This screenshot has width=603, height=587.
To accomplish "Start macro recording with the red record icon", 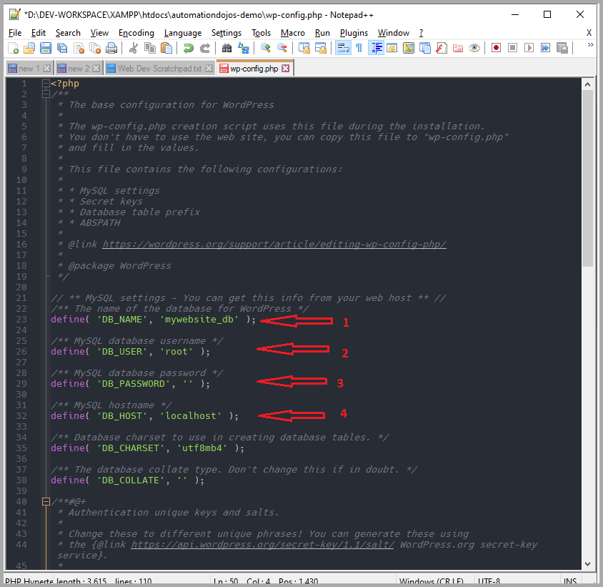I will tap(496, 48).
